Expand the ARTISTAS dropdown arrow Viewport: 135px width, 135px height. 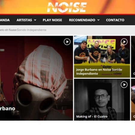click(35, 20)
